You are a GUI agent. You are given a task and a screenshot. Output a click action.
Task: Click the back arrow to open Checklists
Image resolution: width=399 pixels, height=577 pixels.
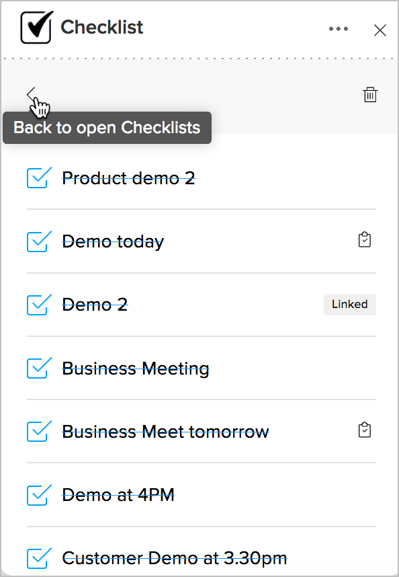[x=31, y=95]
